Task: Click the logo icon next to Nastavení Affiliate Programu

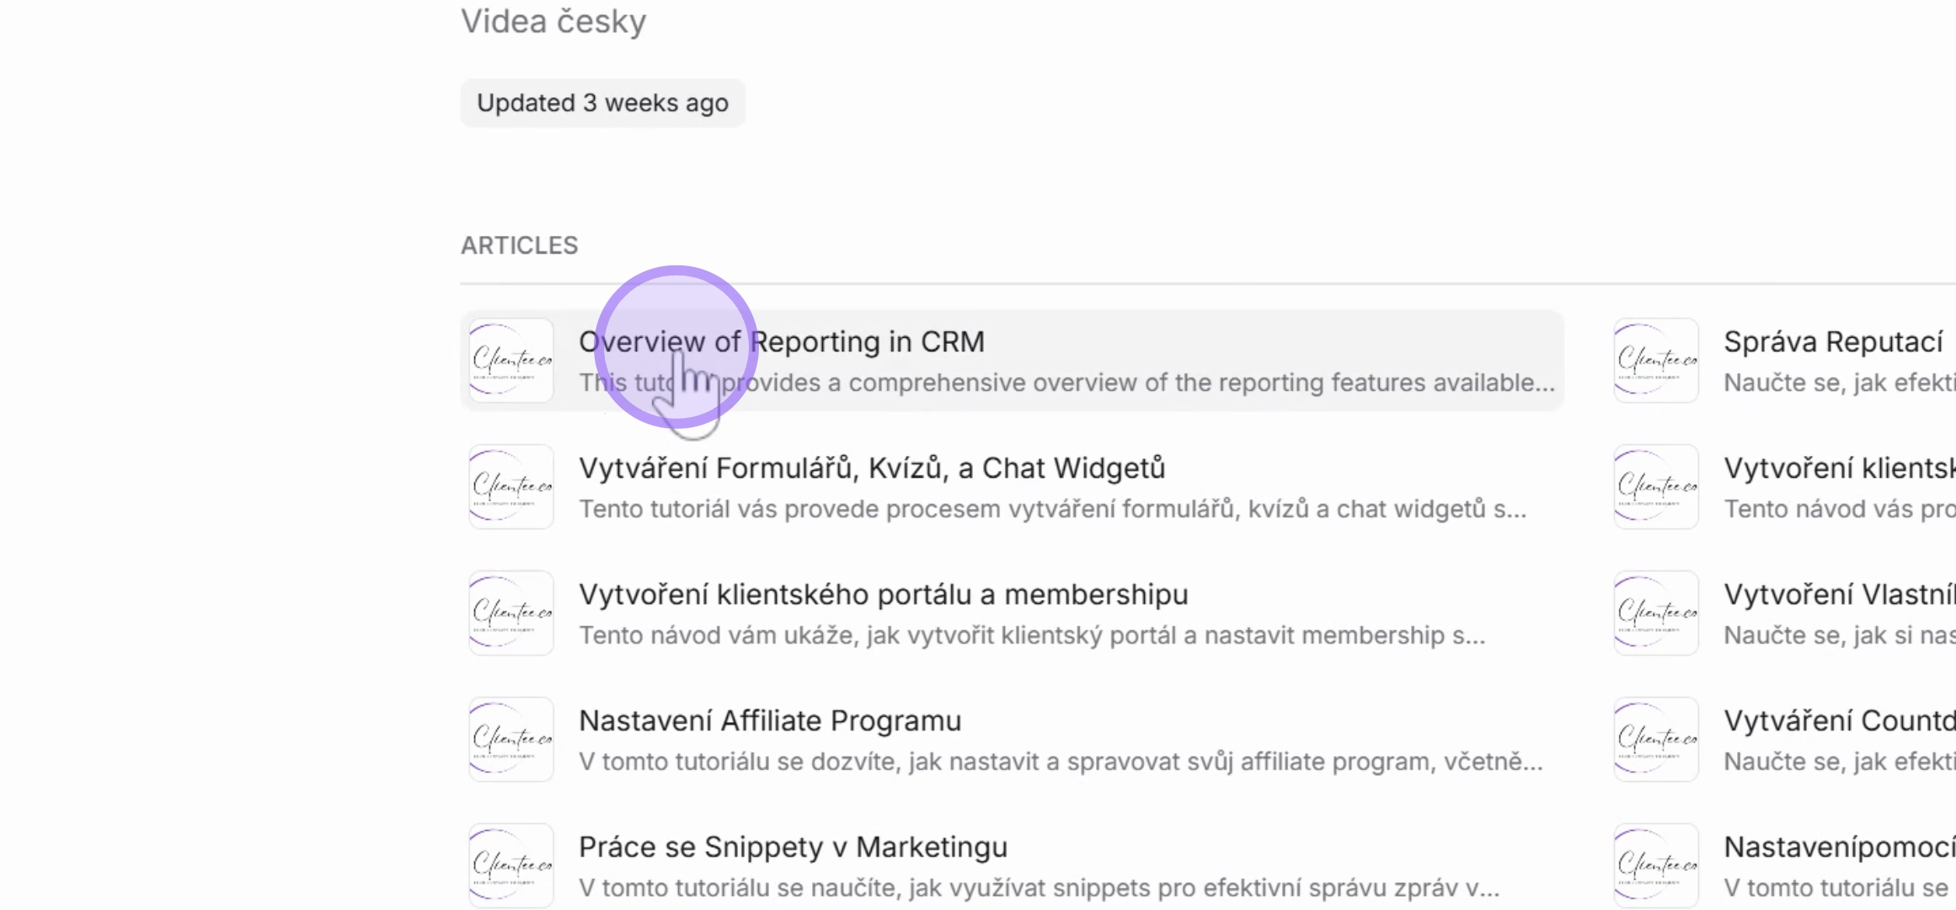Action: 511,740
